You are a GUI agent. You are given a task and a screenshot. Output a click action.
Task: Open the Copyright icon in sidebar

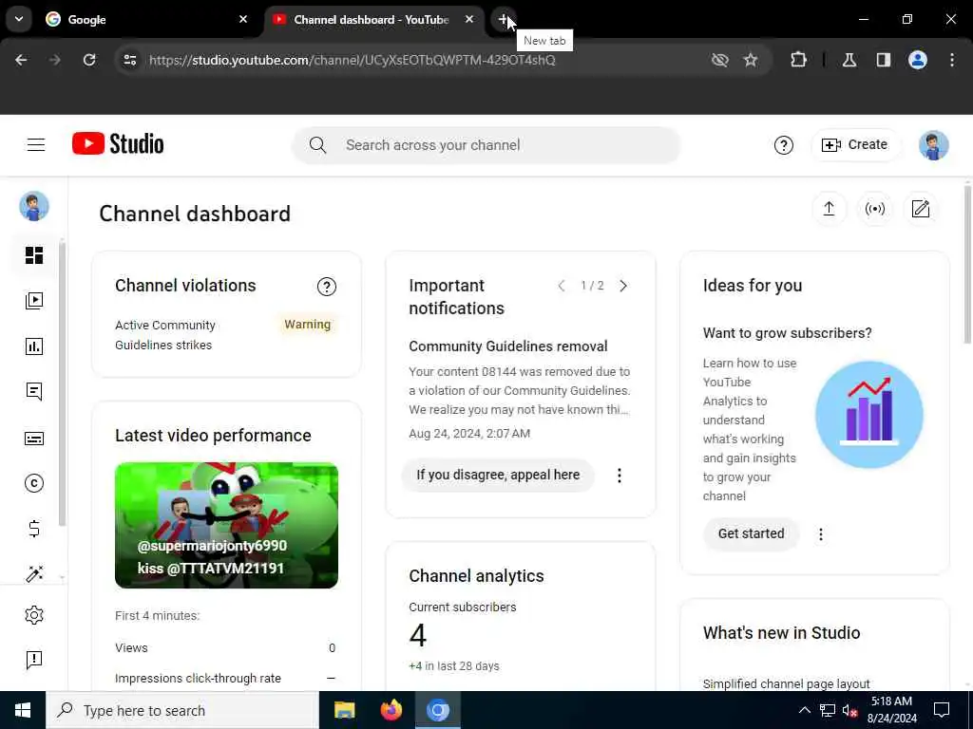click(34, 483)
